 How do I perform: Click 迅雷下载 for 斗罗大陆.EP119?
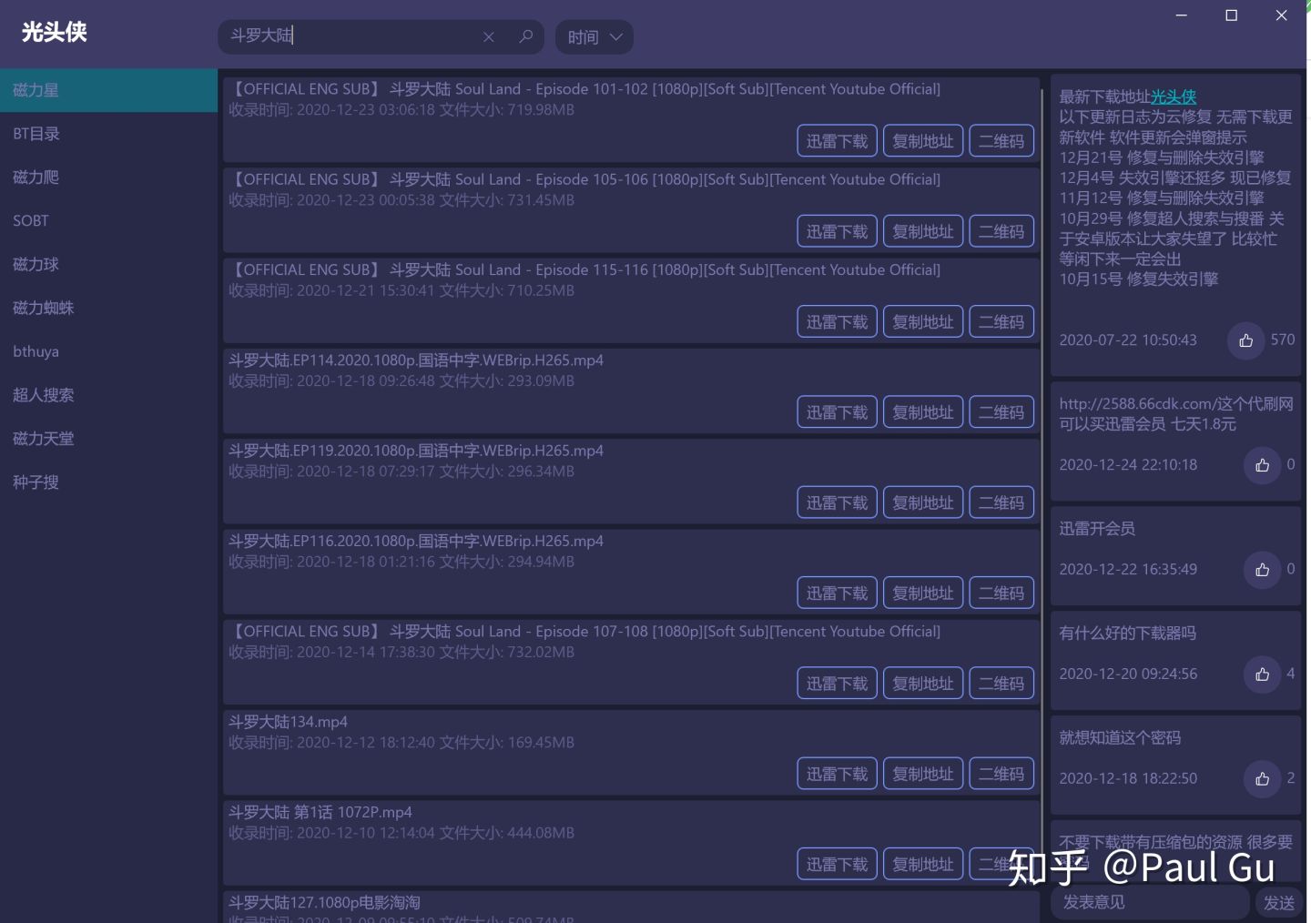pos(837,502)
